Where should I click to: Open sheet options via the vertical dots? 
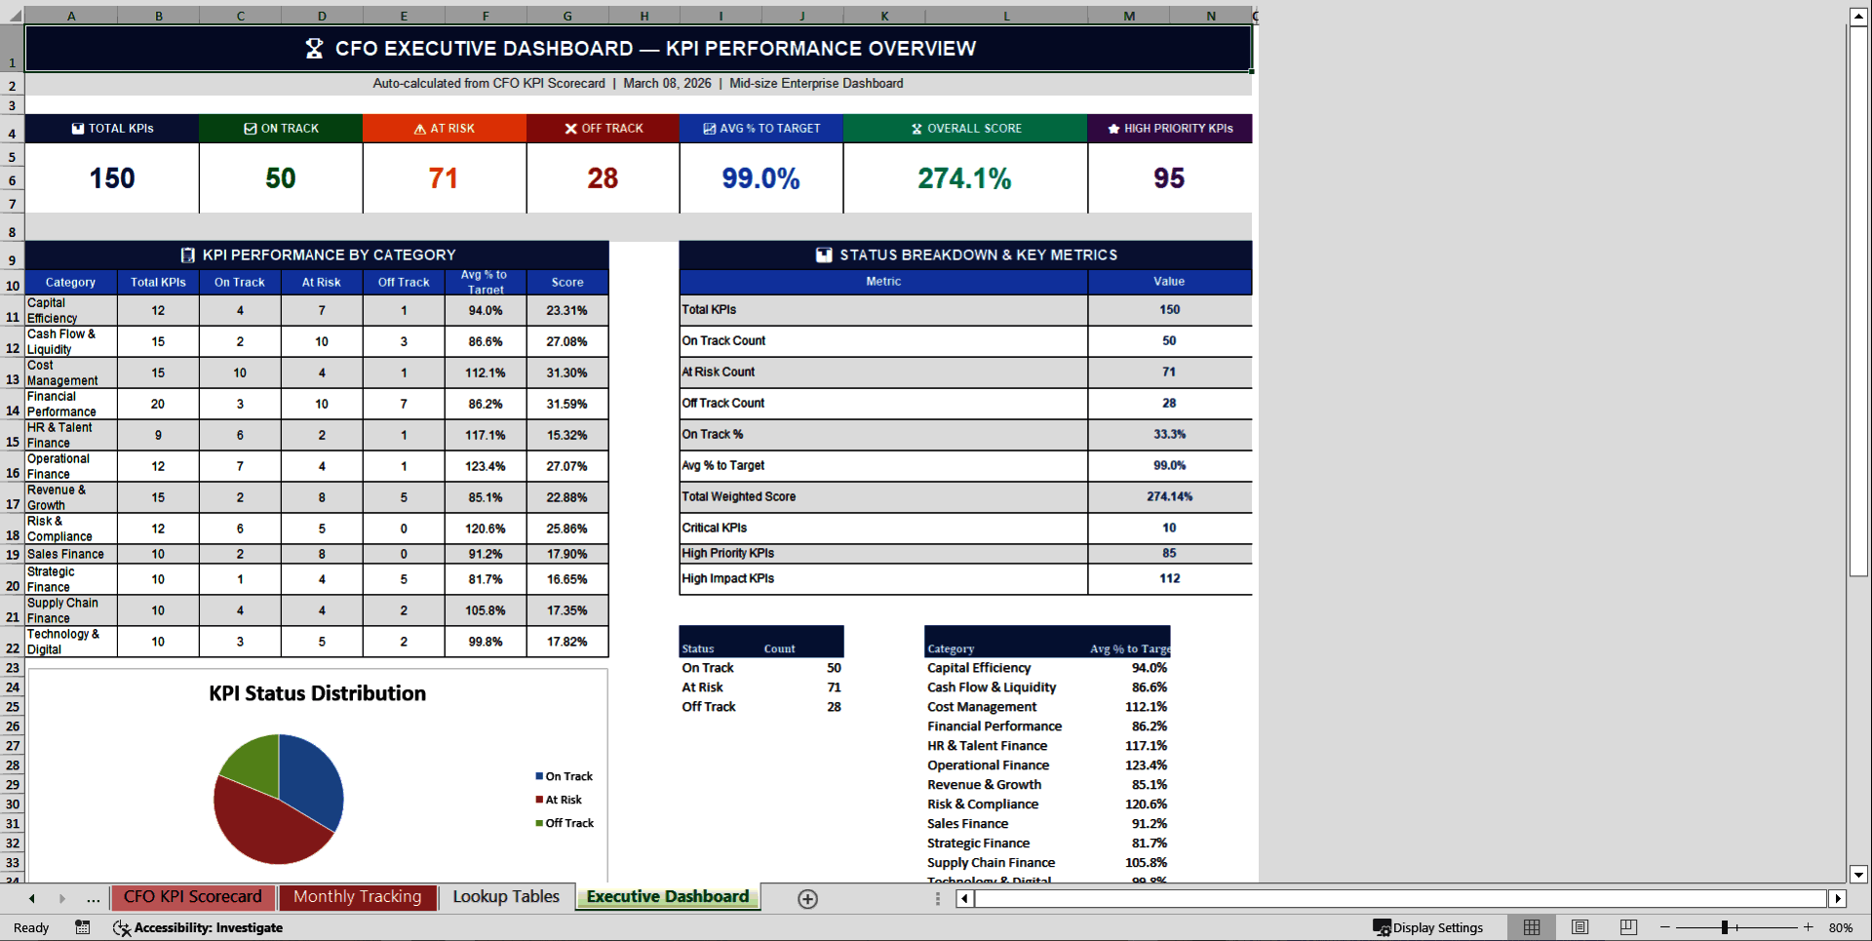point(937,898)
